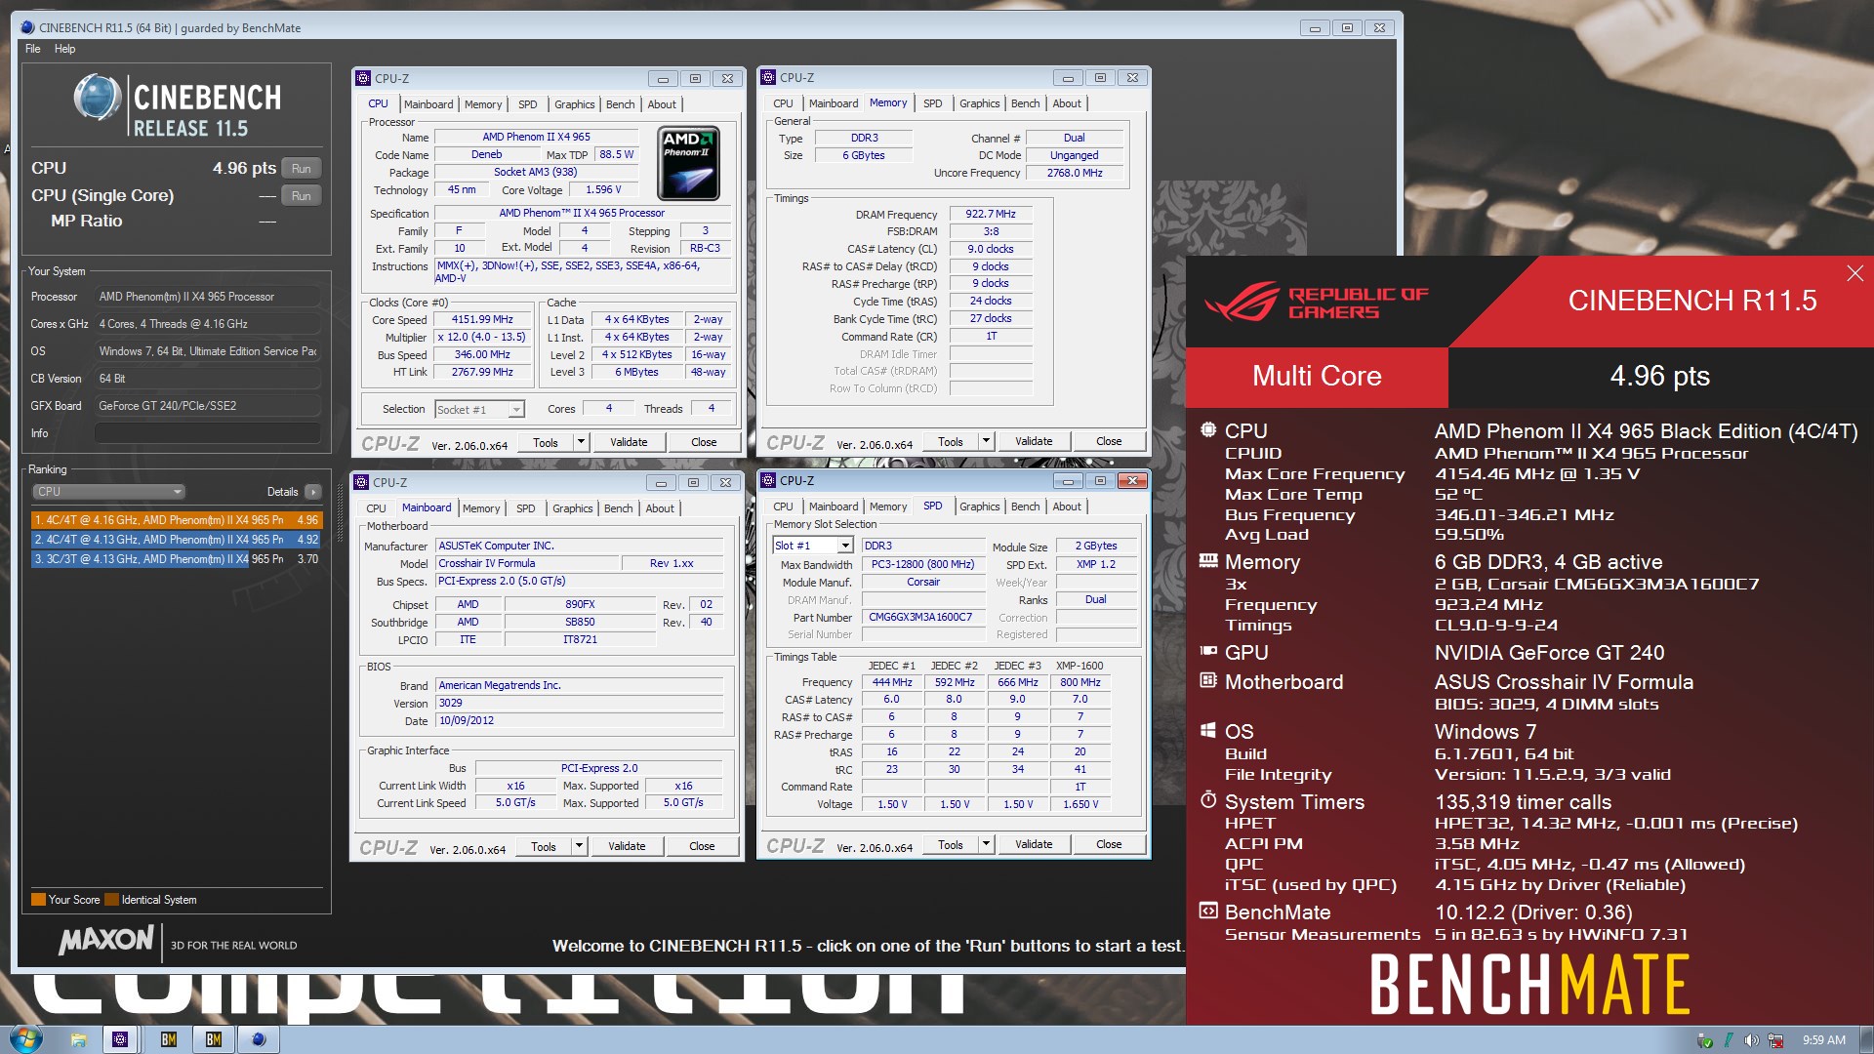Image resolution: width=1874 pixels, height=1054 pixels.
Task: Click the Ranking Details arrow button
Action: [312, 492]
